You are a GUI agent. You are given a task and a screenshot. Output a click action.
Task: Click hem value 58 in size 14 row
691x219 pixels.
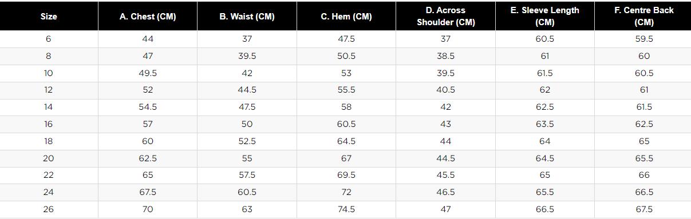tap(346, 107)
